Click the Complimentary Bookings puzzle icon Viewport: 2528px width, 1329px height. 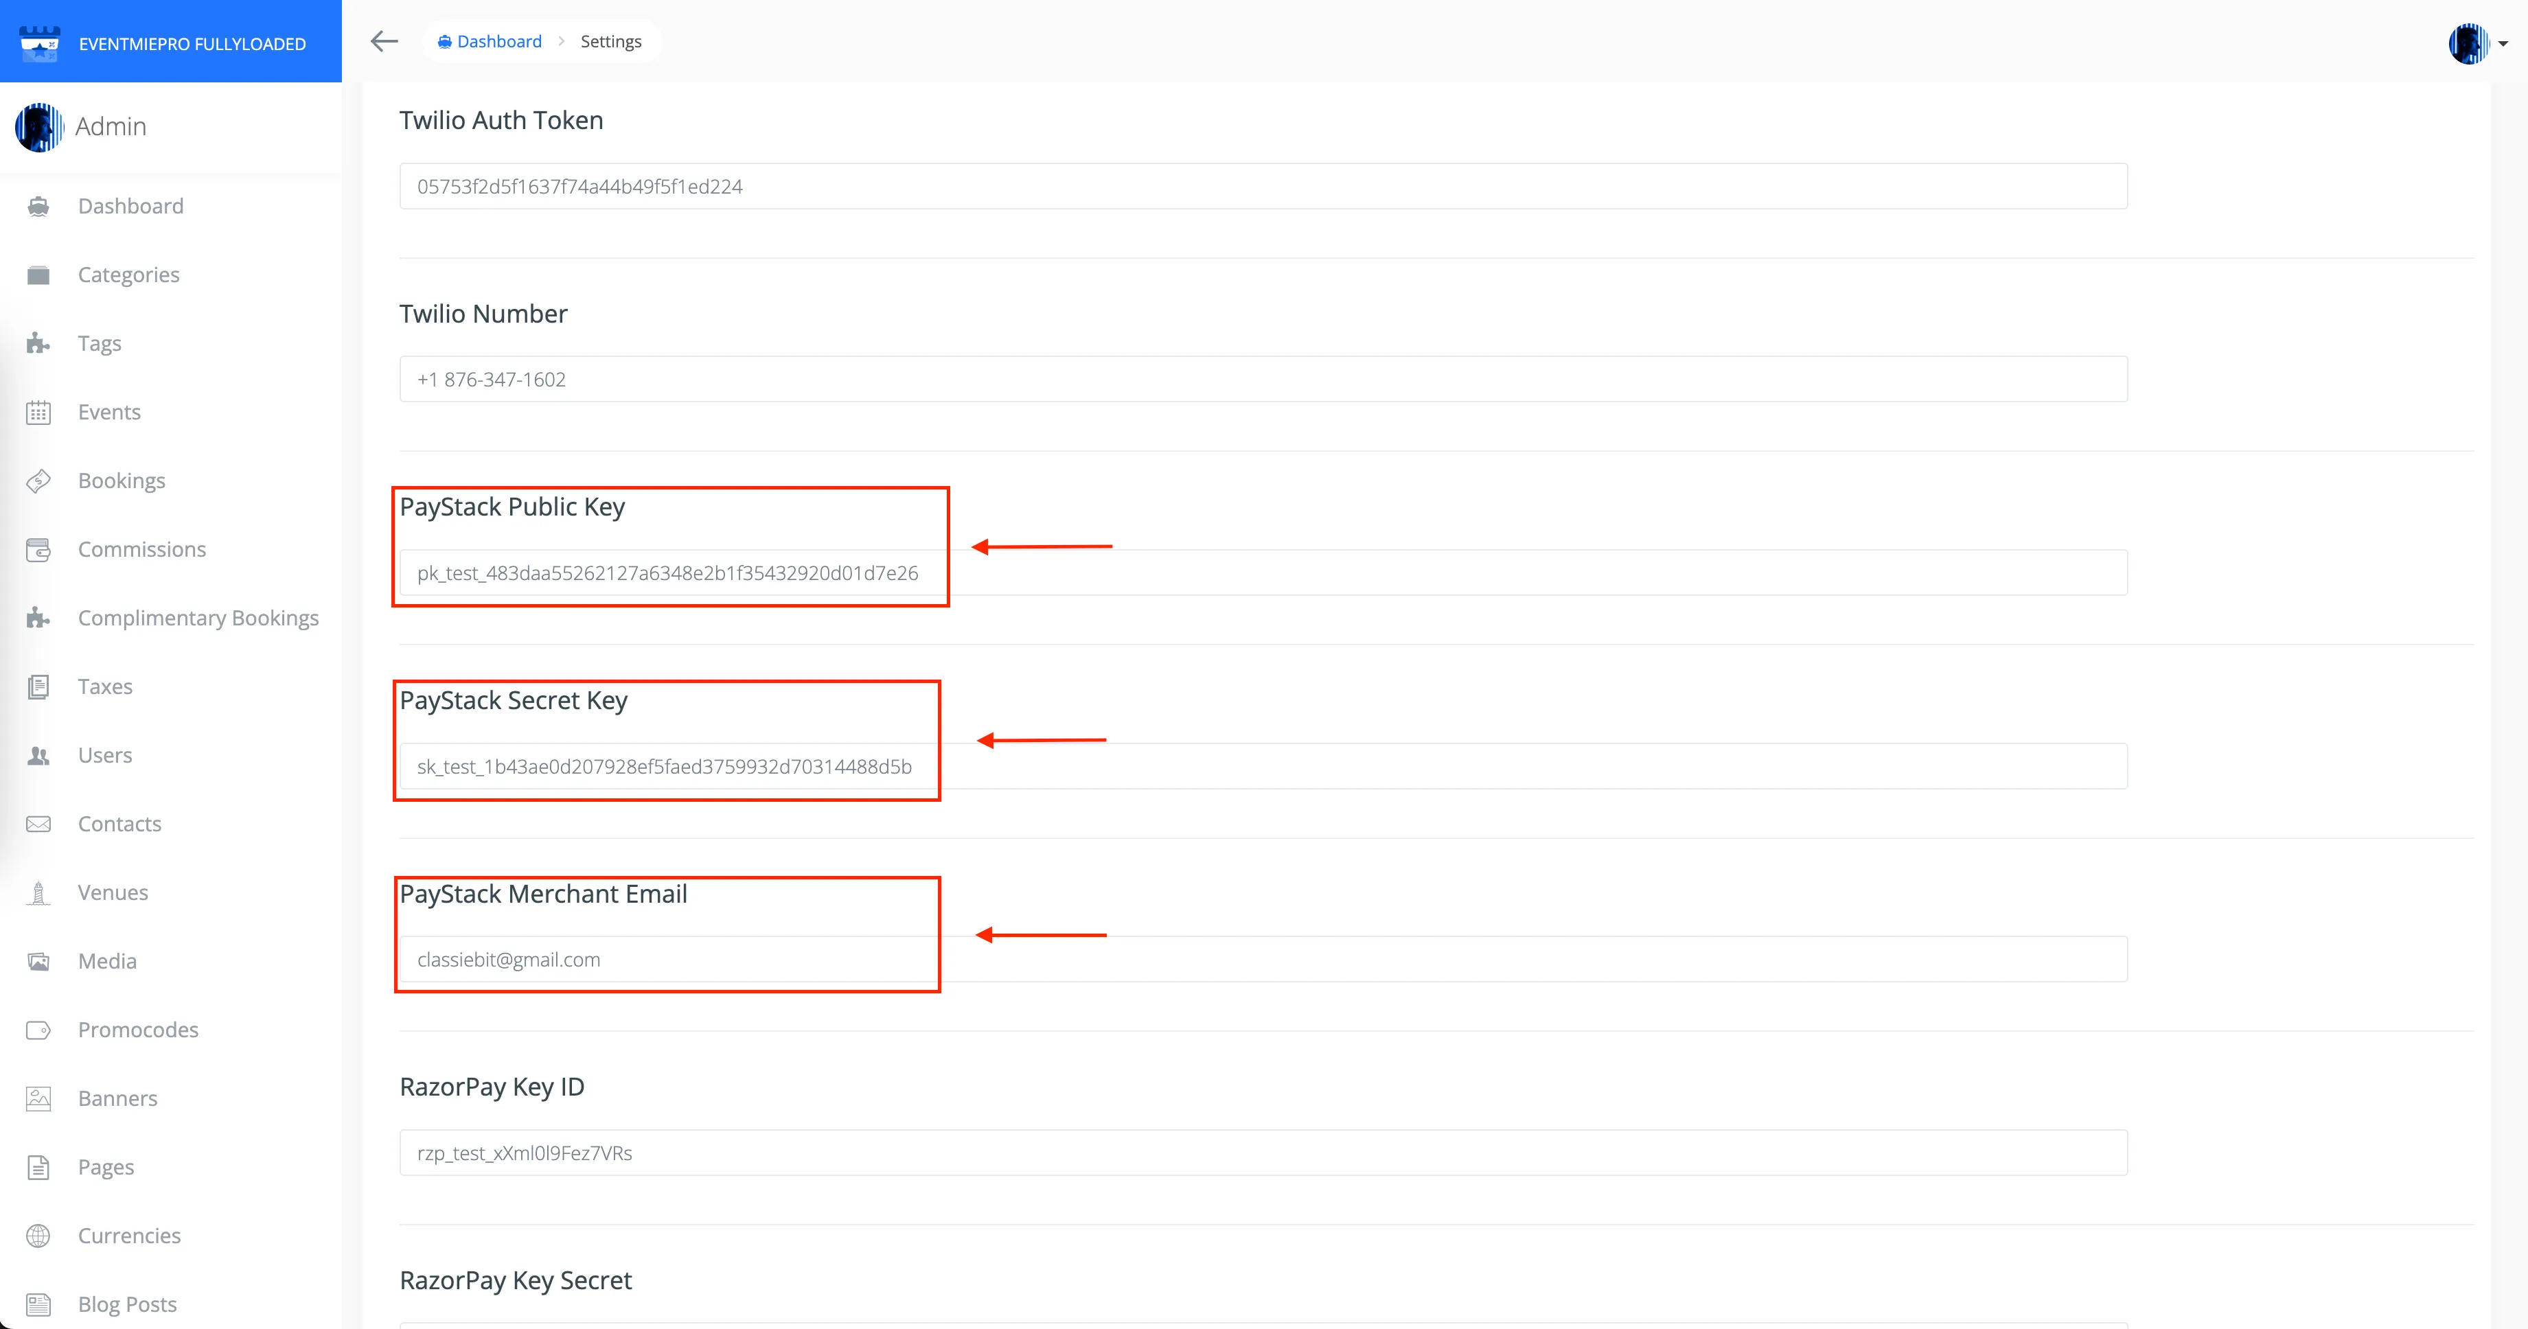coord(38,619)
